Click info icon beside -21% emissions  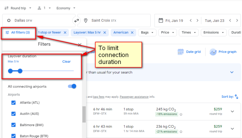tap(181, 132)
